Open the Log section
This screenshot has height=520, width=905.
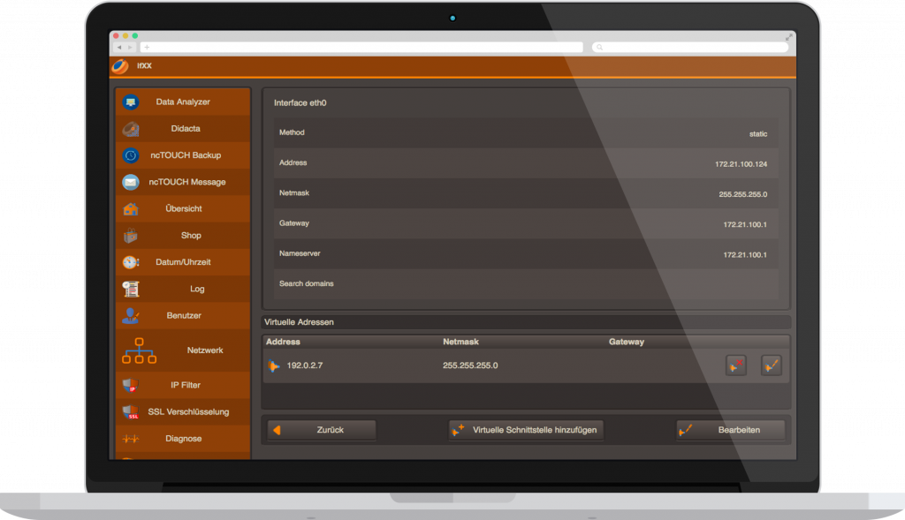[x=183, y=289]
